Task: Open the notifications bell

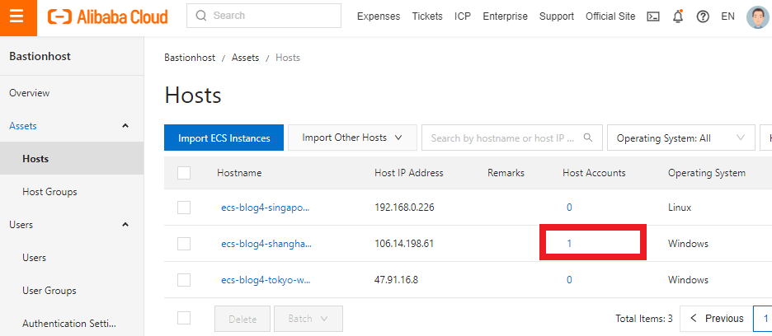Action: pyautogui.click(x=678, y=16)
